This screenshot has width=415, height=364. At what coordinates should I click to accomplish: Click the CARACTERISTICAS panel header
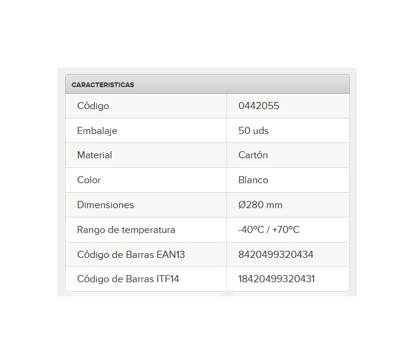point(103,85)
